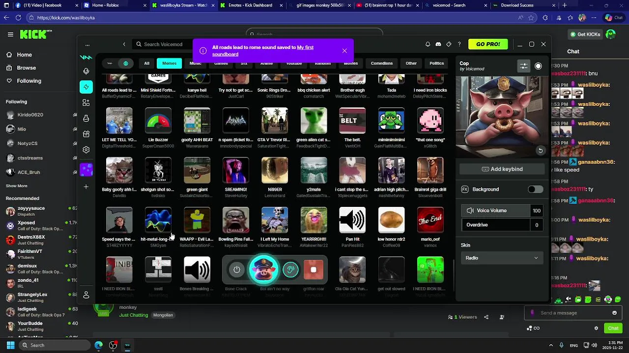Open the Skin dropdown showing Radio
629x353 pixels.
[501, 258]
